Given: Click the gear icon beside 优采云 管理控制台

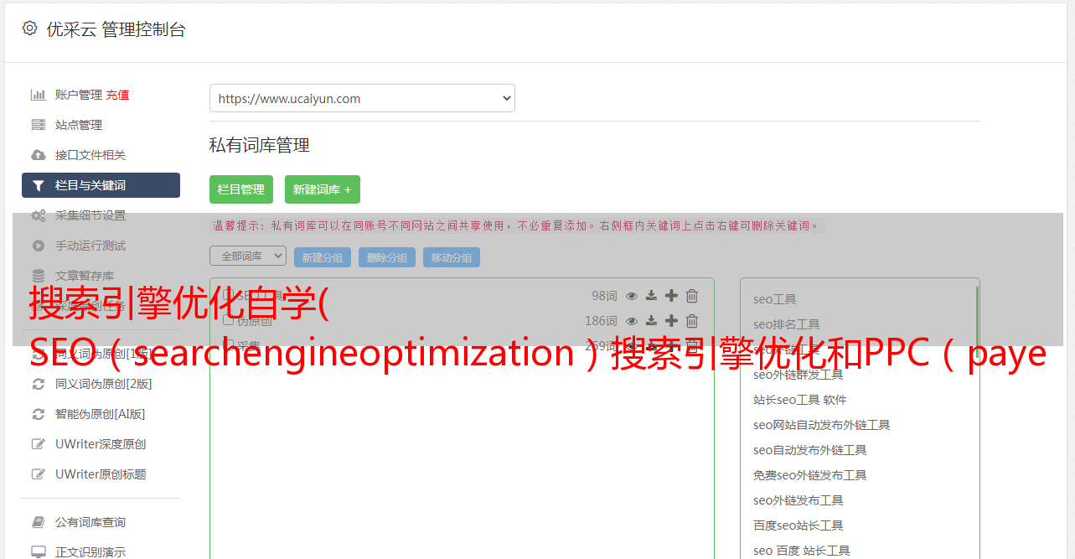Looking at the screenshot, I should pyautogui.click(x=29, y=28).
